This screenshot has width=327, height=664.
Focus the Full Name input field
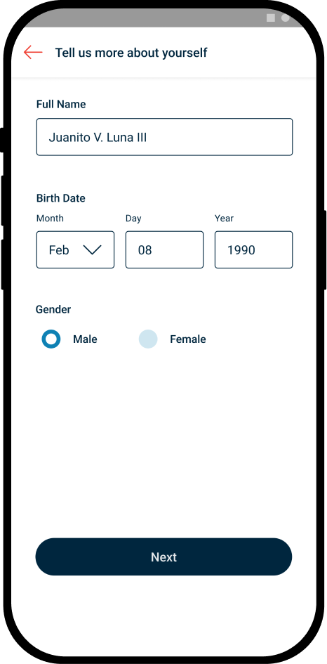(x=165, y=137)
